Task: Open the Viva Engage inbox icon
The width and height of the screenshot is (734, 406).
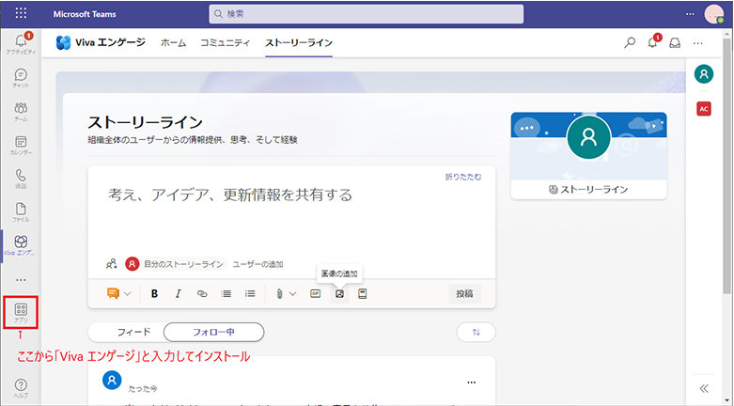Action: [675, 43]
